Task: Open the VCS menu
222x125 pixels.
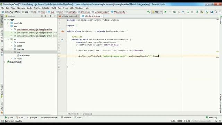Action: point(72,8)
